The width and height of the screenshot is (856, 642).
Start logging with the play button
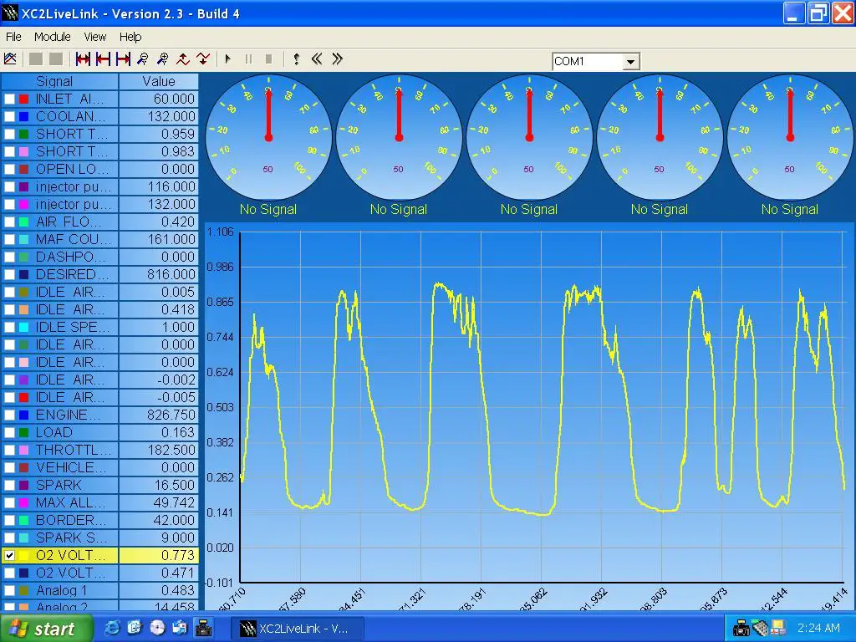[228, 59]
